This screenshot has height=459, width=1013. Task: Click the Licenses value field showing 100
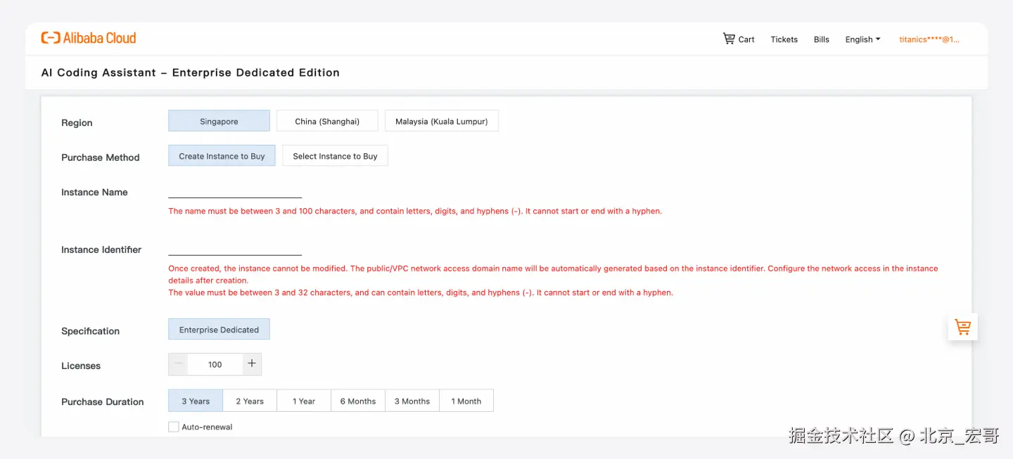click(x=215, y=364)
